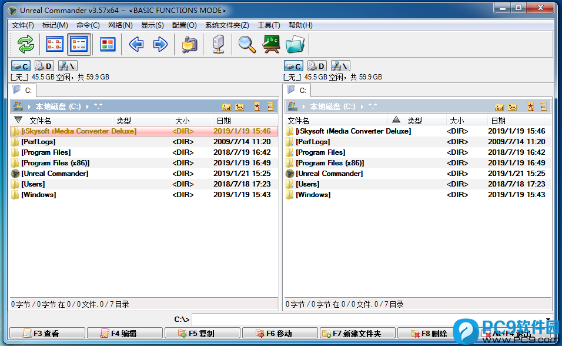Open the 工具(T) menu
Screen dimensions: 562x346
(x=269, y=25)
